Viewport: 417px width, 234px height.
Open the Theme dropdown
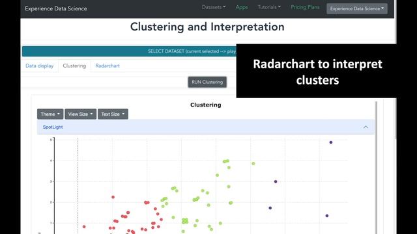point(50,114)
